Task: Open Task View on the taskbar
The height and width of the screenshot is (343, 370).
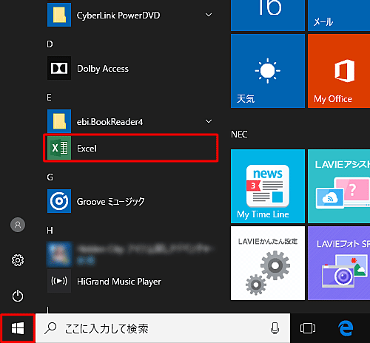Action: (x=308, y=328)
